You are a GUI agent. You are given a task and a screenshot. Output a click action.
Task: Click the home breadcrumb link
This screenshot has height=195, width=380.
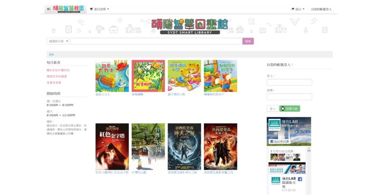pos(51,54)
